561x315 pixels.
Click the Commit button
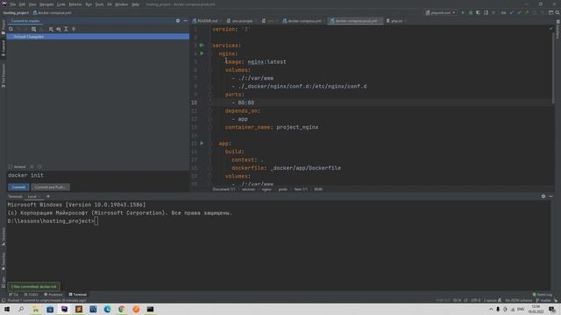click(x=18, y=187)
